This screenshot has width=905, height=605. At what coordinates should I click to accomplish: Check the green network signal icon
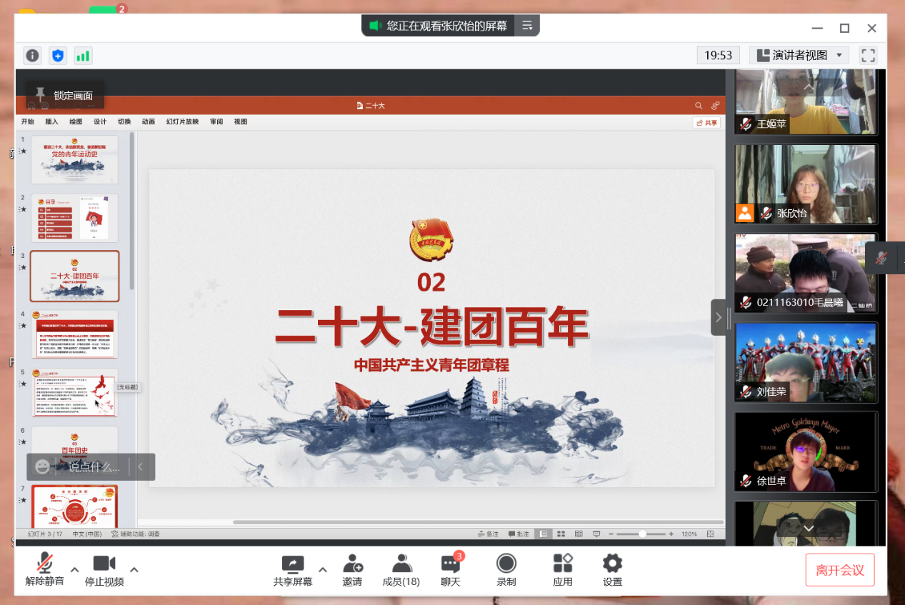(83, 56)
